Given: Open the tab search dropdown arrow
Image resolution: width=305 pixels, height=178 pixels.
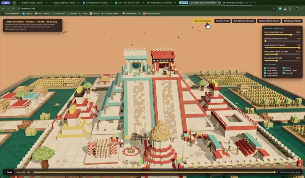Looking at the screenshot, I should point(14,3).
